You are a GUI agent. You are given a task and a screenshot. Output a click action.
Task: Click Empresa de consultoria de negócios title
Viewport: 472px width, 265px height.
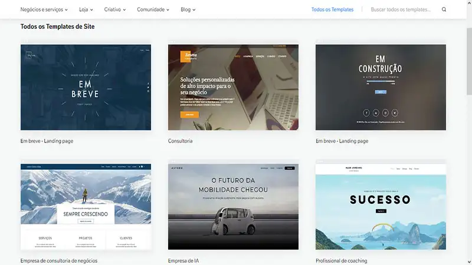coord(59,260)
